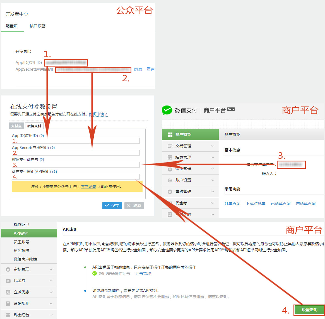325x319 pixels.
Task: Click the 基本信息 section heading
Action: pyautogui.click(x=232, y=150)
